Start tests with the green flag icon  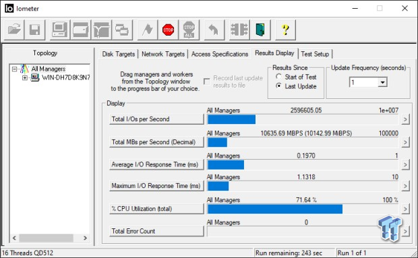point(148,30)
